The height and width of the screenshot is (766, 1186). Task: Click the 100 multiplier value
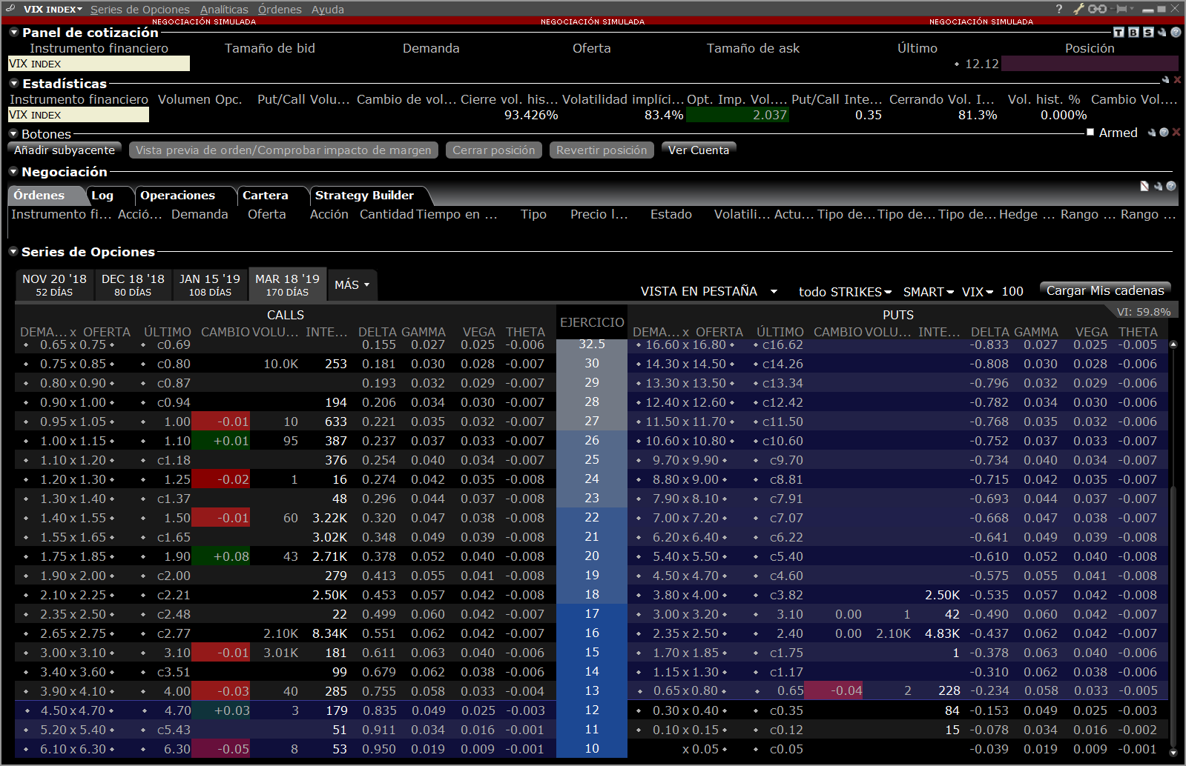click(x=1012, y=291)
